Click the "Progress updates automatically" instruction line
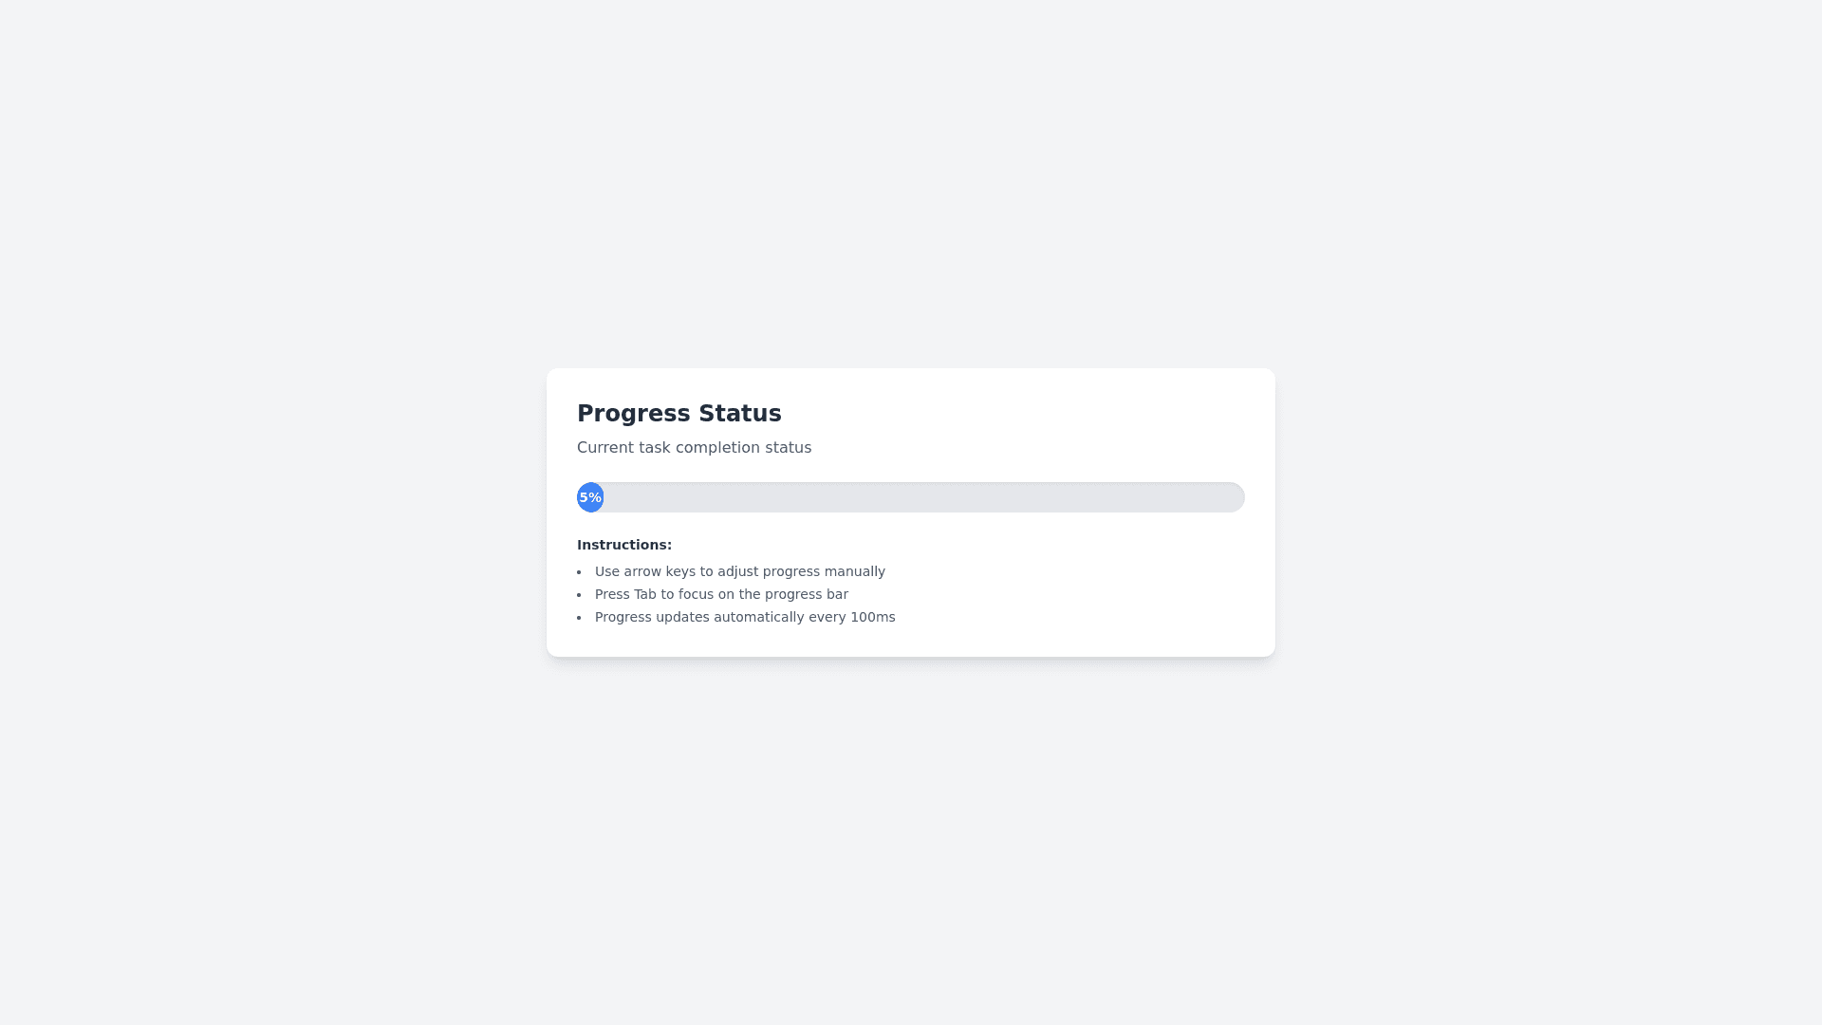The height and width of the screenshot is (1025, 1822). click(745, 617)
